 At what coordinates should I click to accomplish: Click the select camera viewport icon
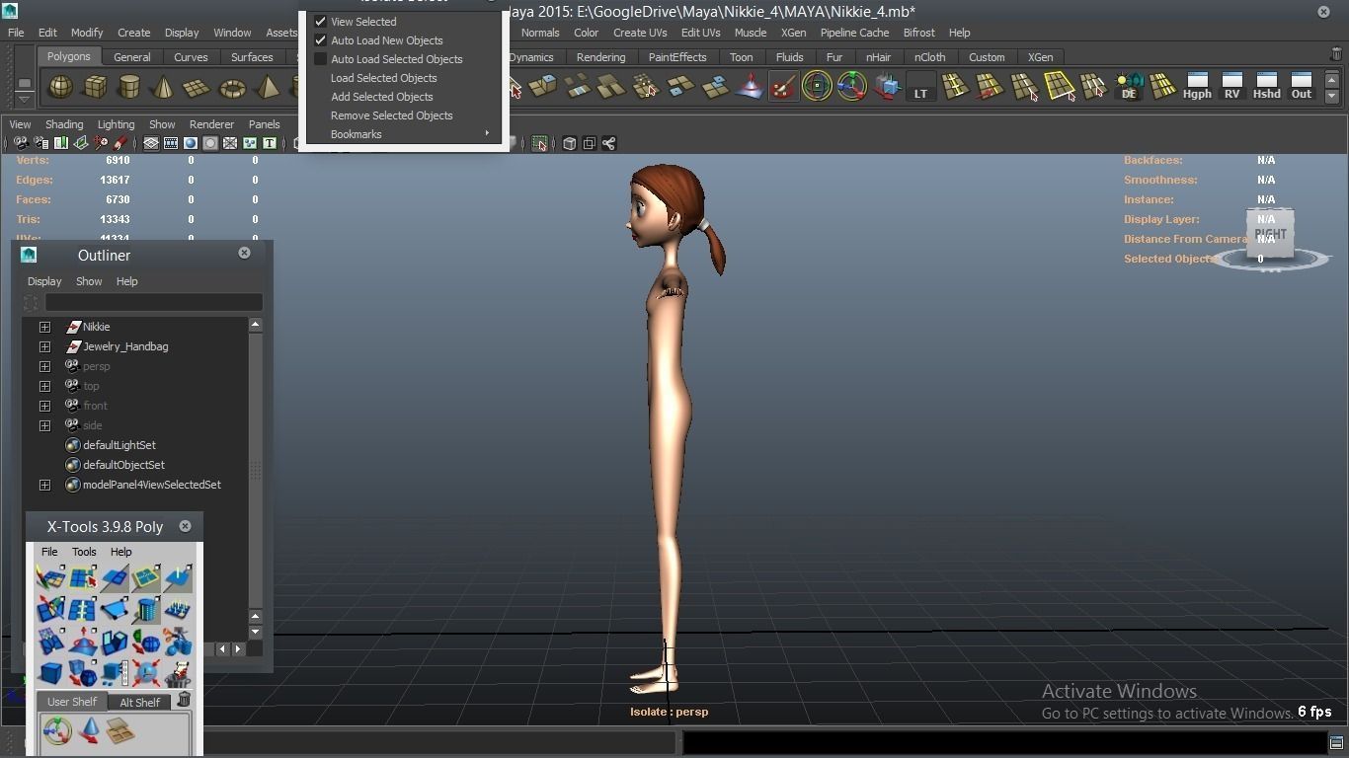tap(21, 144)
